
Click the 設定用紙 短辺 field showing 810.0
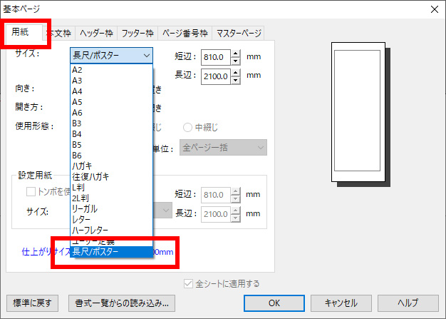216,195
